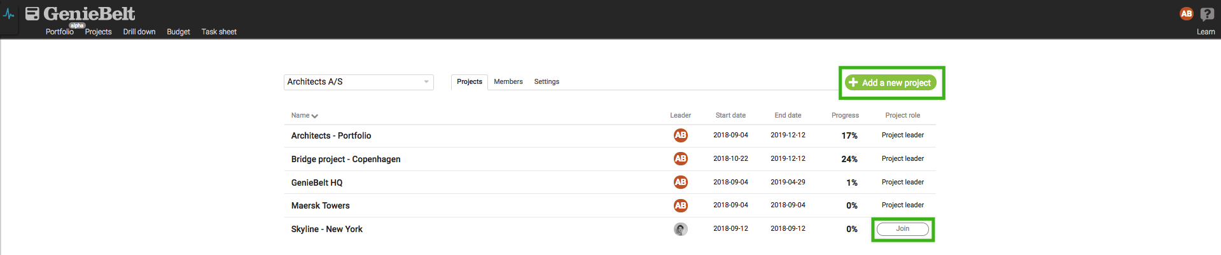The width and height of the screenshot is (1221, 255).
Task: Open Budget in the top navigation
Action: point(178,32)
